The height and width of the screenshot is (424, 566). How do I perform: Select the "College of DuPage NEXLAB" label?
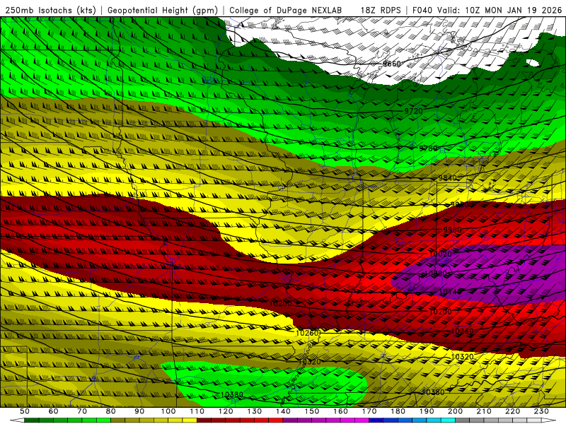[x=286, y=10]
